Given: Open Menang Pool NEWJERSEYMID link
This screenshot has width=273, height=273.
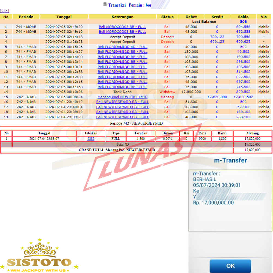Looking at the screenshot, I should pyautogui.click(x=122, y=97).
